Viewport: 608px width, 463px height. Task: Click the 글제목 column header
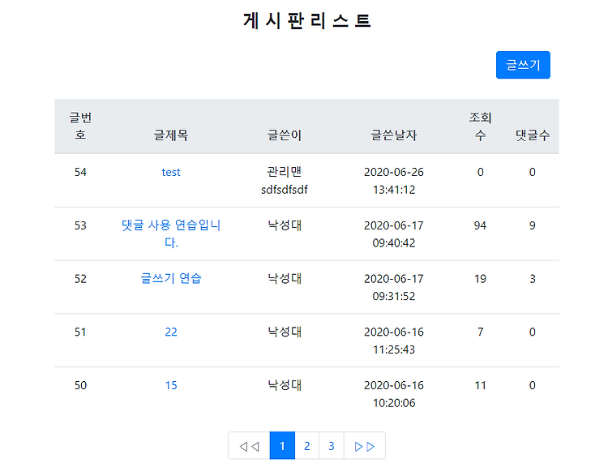[171, 135]
